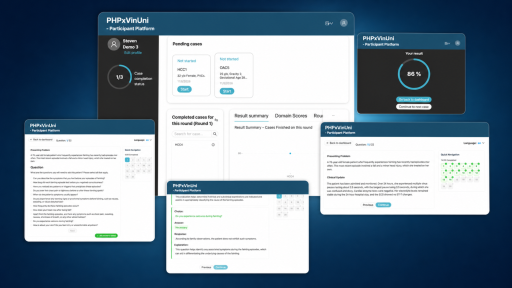The image size is (512, 288).
Task: Click Back to dashboard in the Question 1 window
Action: tap(41, 140)
